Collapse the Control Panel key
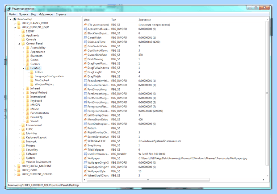 19,44
